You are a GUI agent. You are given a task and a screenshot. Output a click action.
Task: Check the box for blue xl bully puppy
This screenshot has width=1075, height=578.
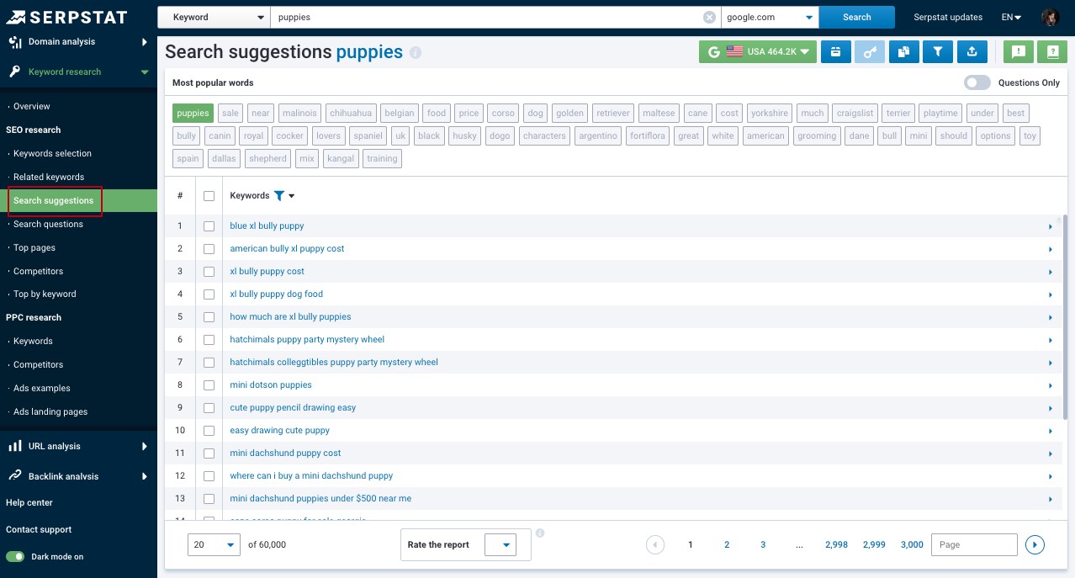pyautogui.click(x=209, y=226)
